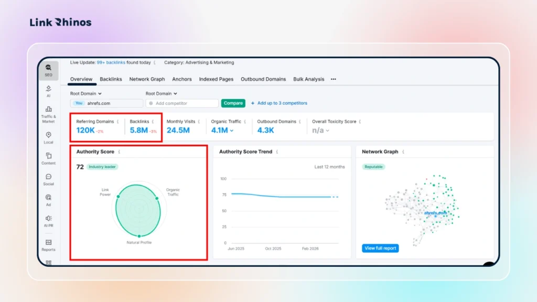This screenshot has height=302, width=537.
Task: Open the Content sidebar section
Action: click(48, 158)
